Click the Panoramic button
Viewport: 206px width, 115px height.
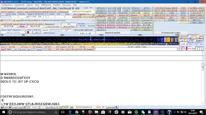point(49,24)
